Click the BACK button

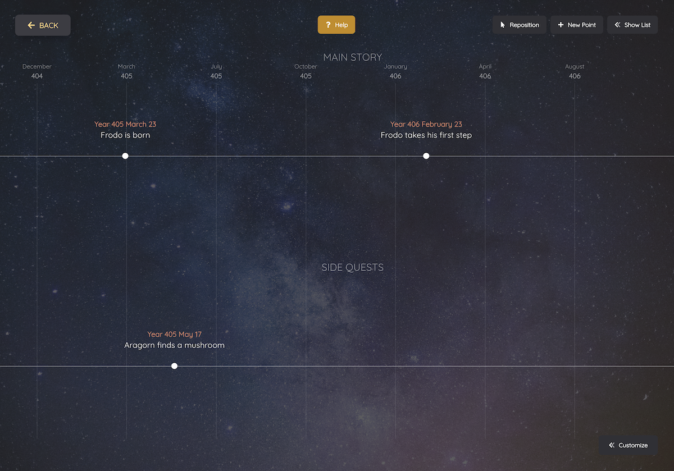43,25
